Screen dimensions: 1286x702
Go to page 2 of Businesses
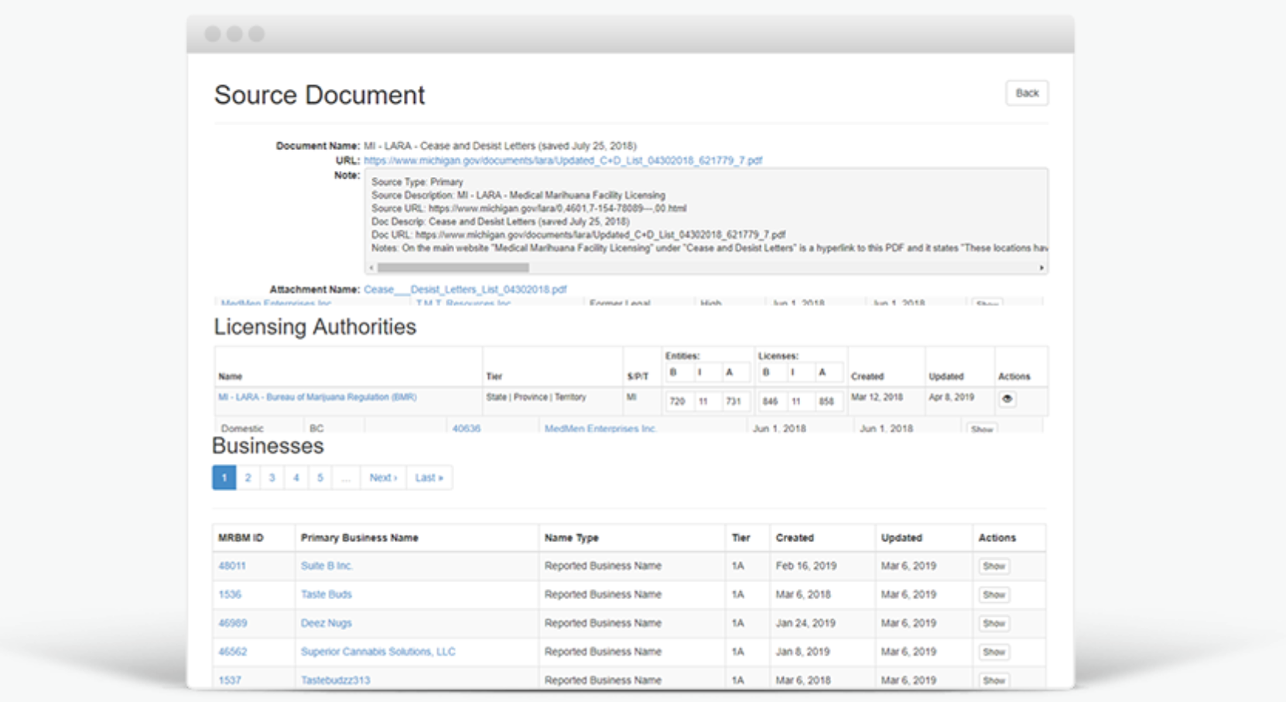coord(248,478)
